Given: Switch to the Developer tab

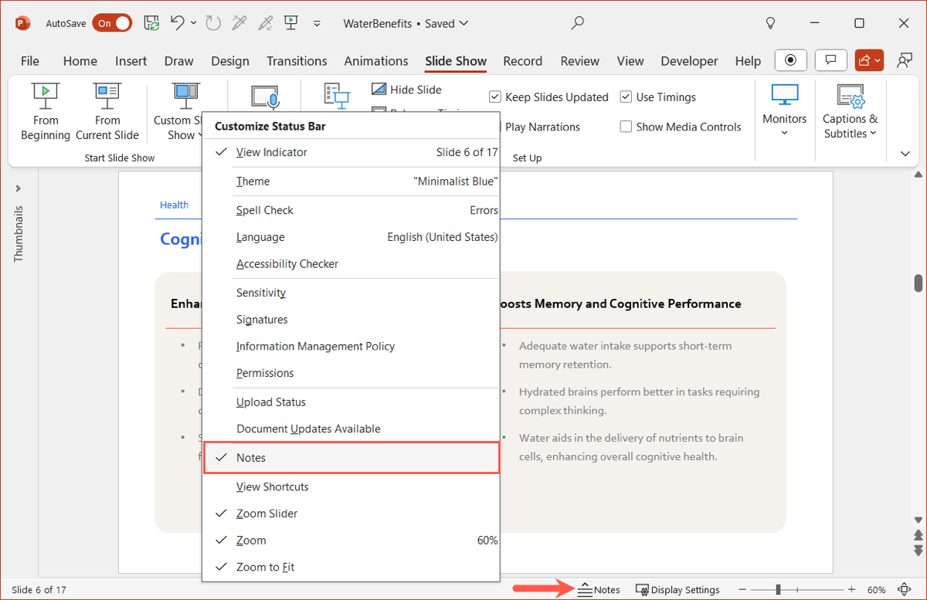Looking at the screenshot, I should 689,61.
